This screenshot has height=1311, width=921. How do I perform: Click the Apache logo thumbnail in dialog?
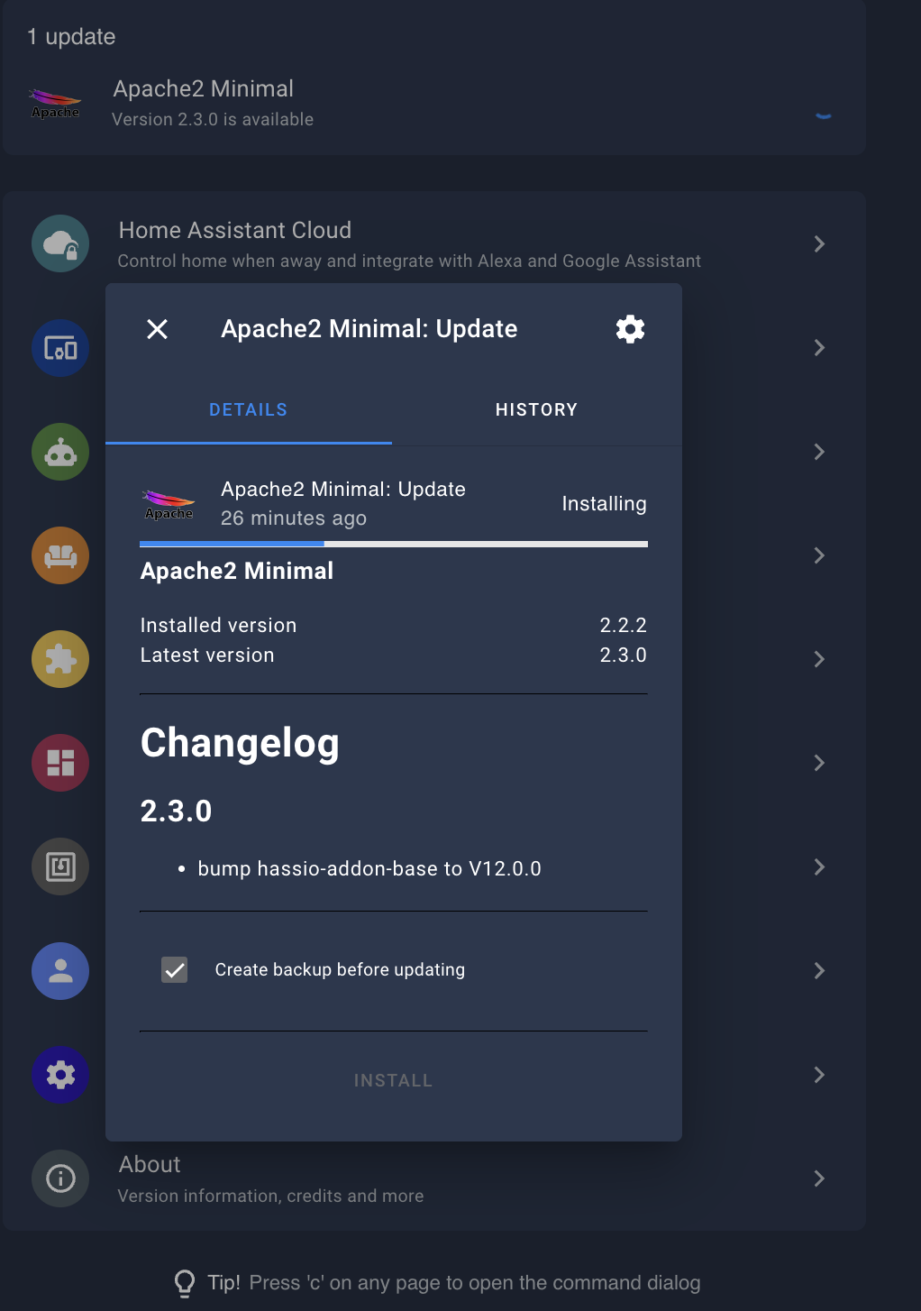[169, 503]
